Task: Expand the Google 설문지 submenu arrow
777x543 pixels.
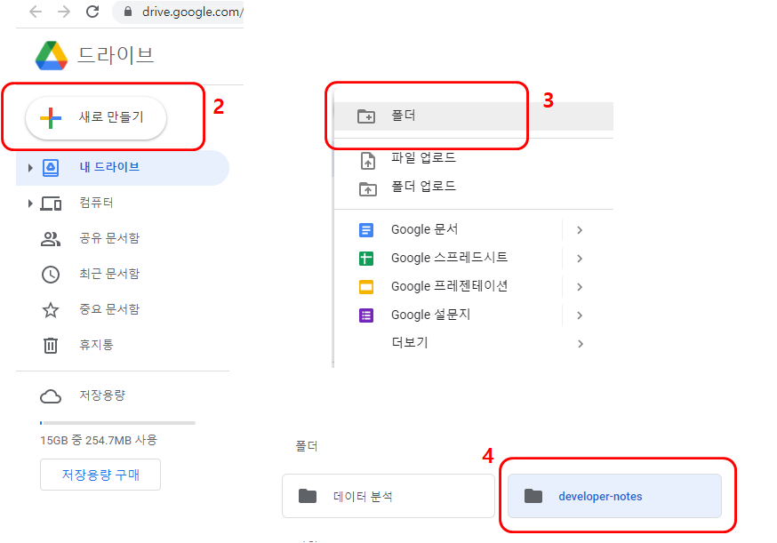Action: click(580, 315)
